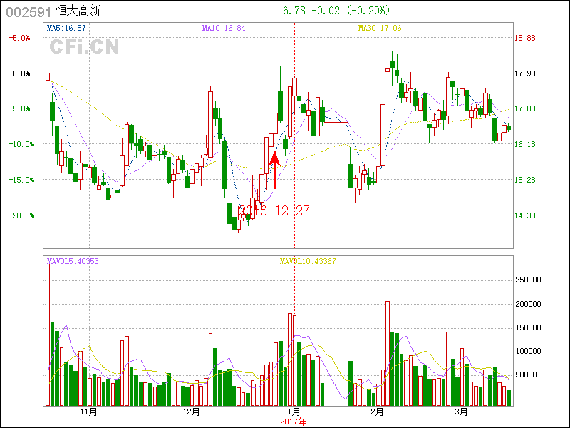Image resolution: width=570 pixels, height=428 pixels.
Task: Click the 2月 month label
Action: tap(378, 412)
